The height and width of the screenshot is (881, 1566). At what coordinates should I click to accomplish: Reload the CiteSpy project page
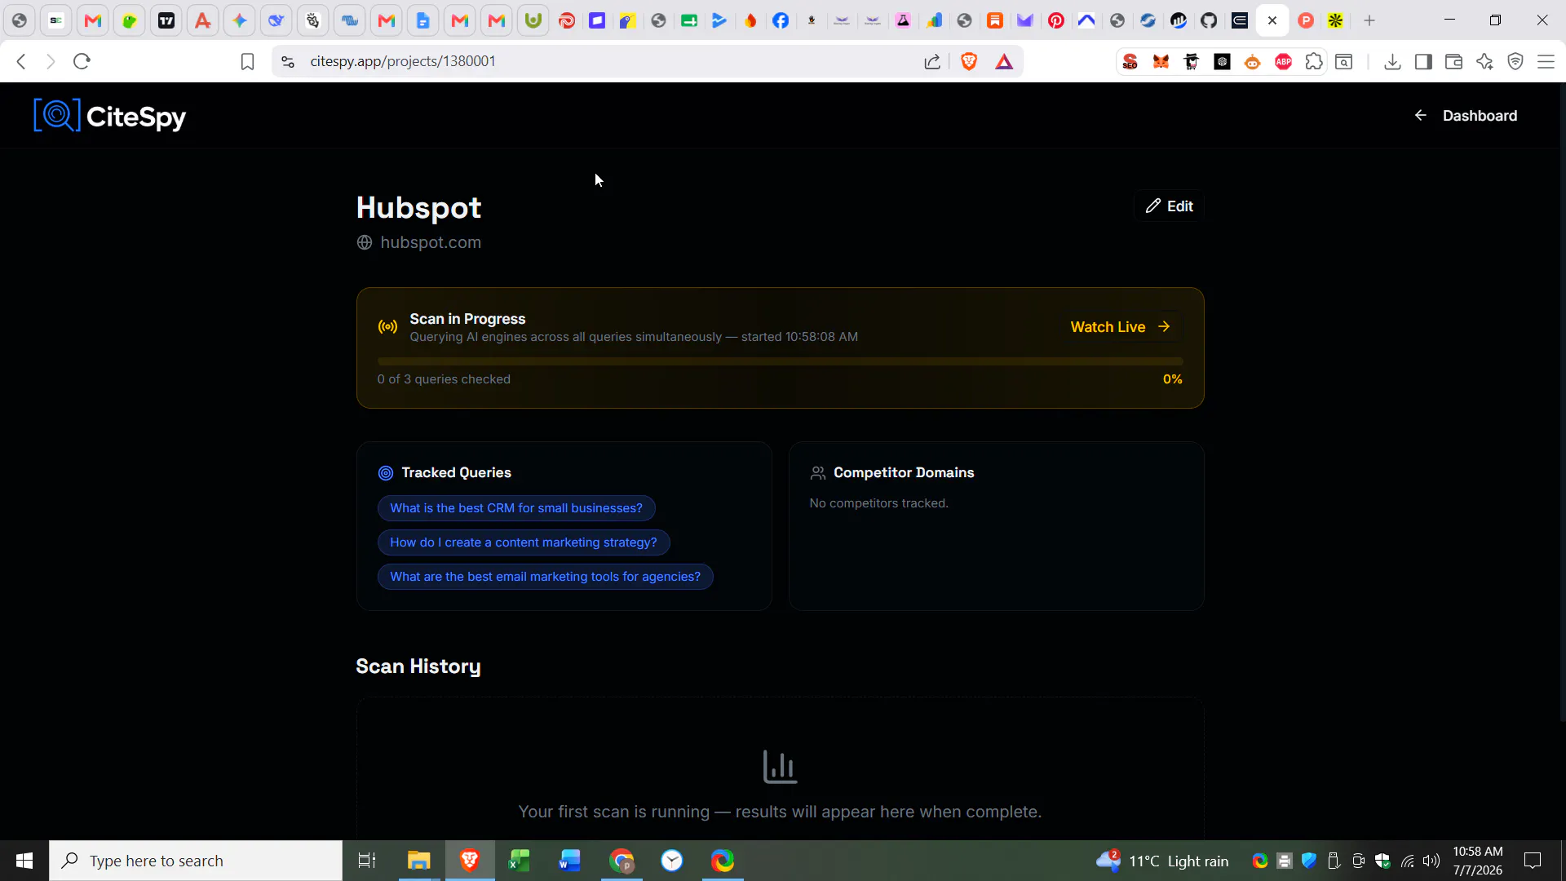[x=82, y=61]
